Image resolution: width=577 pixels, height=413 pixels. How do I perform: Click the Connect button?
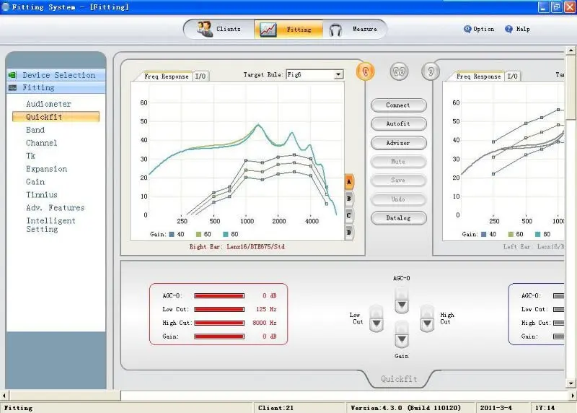click(x=399, y=105)
